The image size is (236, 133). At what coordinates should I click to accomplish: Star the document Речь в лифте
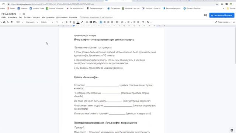coord(20,14)
